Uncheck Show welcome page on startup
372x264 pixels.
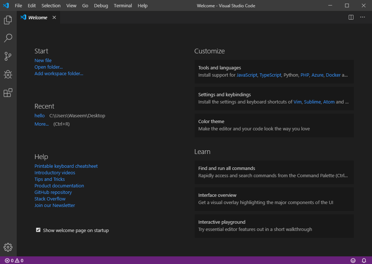pos(38,230)
